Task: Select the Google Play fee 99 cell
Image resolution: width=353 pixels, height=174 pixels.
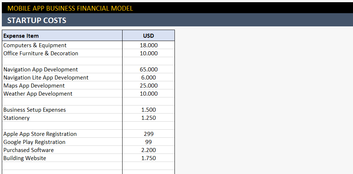Action: coord(149,142)
